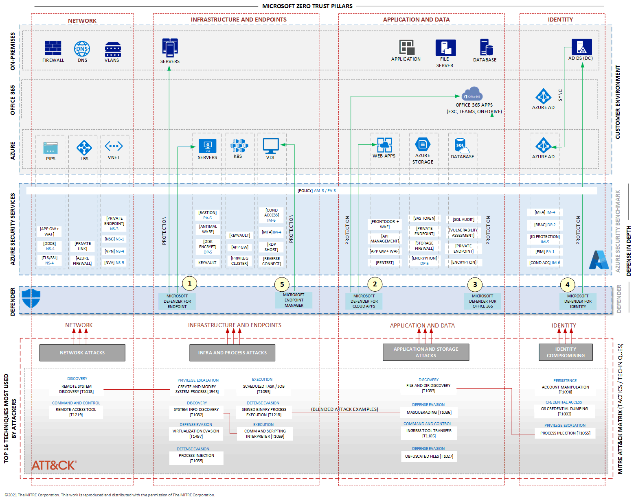
Task: Select the Azure Storage hexagon icon
Action: coord(423,144)
